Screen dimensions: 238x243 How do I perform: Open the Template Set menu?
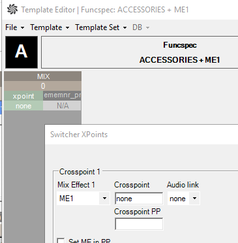(x=101, y=27)
